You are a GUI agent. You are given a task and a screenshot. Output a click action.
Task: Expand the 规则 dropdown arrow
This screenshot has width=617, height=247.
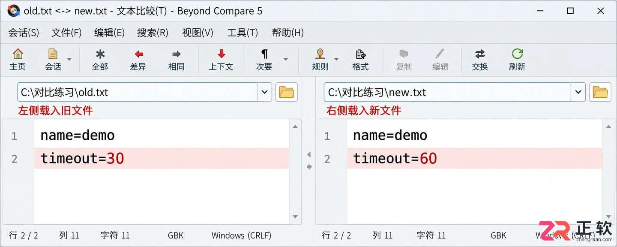pyautogui.click(x=336, y=60)
